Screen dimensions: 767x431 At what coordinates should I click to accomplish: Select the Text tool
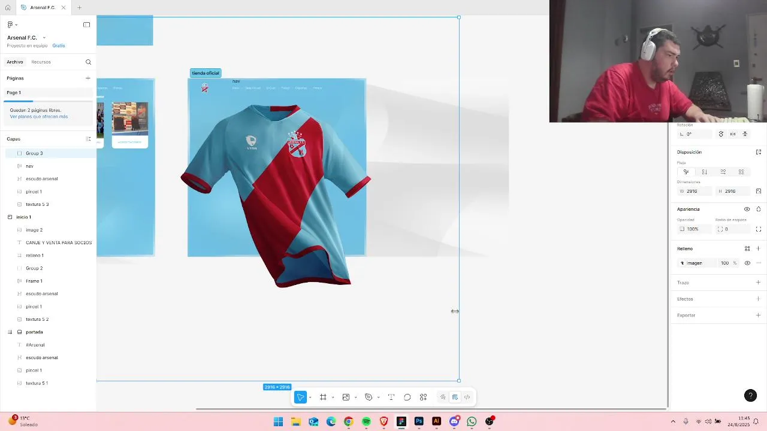point(391,397)
